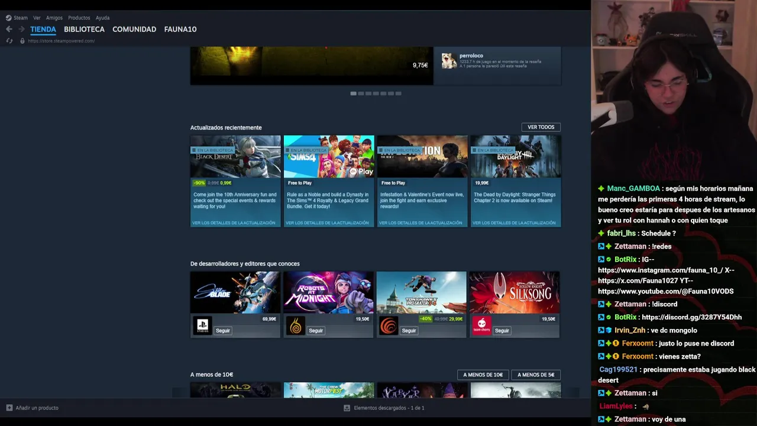This screenshot has width=757, height=426.
Task: Click the developer logo under Robots at Midnight
Action: pos(296,325)
